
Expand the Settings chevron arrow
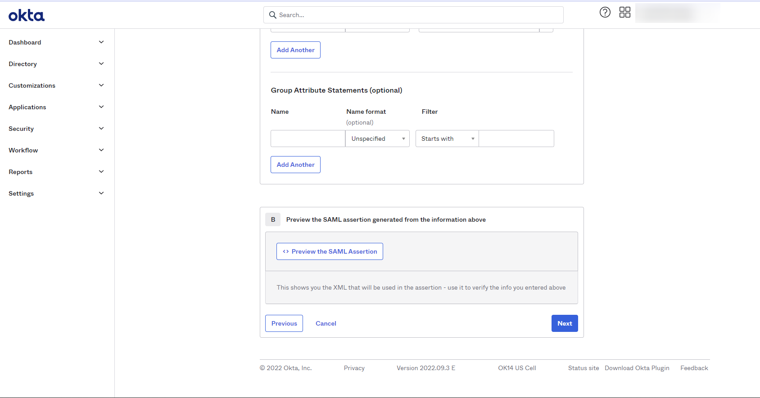click(101, 193)
